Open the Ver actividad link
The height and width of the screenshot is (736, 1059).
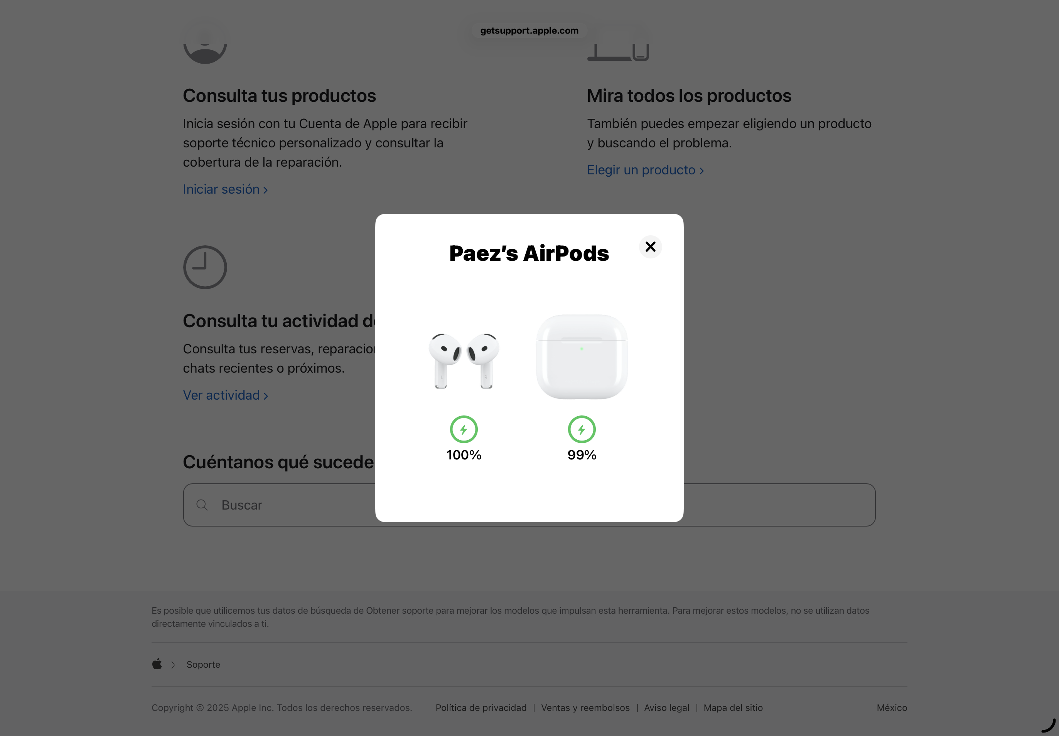click(x=226, y=395)
